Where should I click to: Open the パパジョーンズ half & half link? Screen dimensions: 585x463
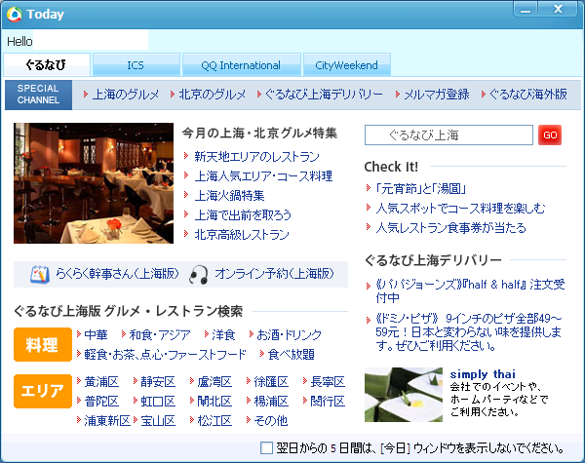click(x=470, y=291)
